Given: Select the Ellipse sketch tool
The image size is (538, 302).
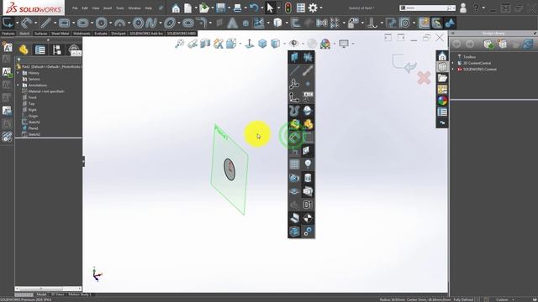Looking at the screenshot, I should point(170,23).
